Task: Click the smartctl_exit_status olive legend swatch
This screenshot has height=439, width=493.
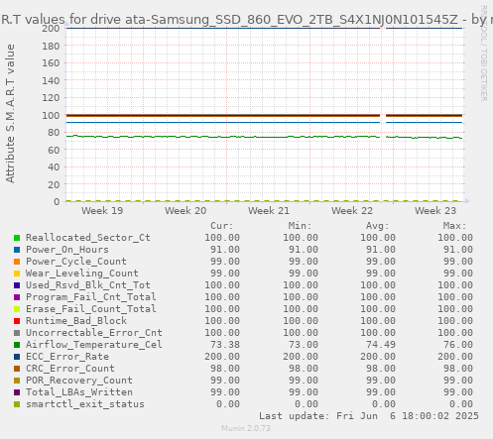Action: click(x=17, y=404)
